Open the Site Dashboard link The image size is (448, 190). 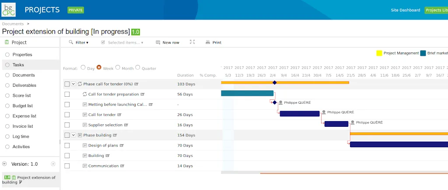[406, 10]
